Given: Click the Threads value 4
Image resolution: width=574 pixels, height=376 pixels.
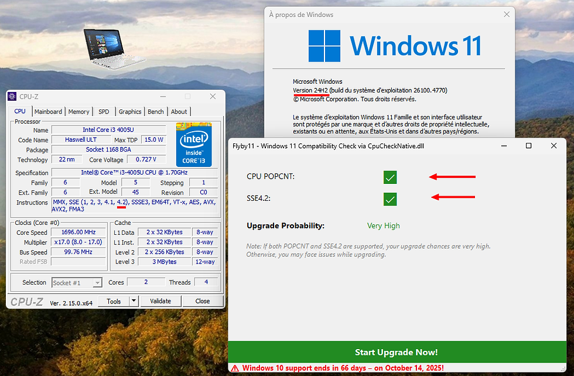Looking at the screenshot, I should pyautogui.click(x=206, y=282).
